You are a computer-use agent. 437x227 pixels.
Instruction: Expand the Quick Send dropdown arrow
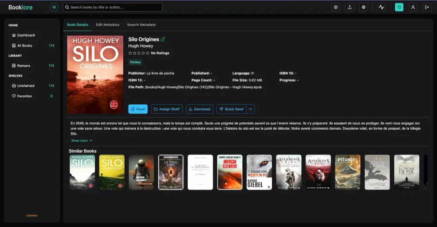[251, 109]
